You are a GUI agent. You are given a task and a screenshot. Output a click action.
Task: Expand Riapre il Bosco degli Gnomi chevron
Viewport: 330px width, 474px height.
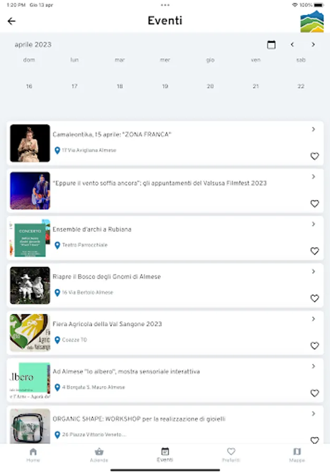coord(313,271)
